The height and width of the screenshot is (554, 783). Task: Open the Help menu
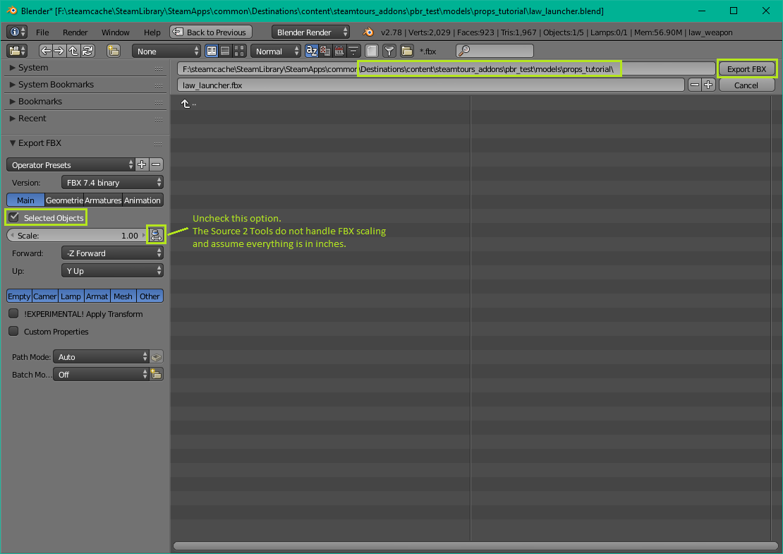(x=152, y=32)
